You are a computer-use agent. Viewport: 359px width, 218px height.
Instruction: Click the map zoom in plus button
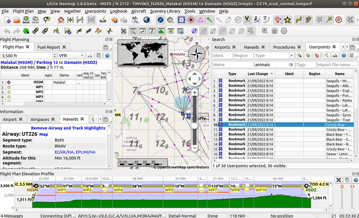pyautogui.click(x=194, y=93)
